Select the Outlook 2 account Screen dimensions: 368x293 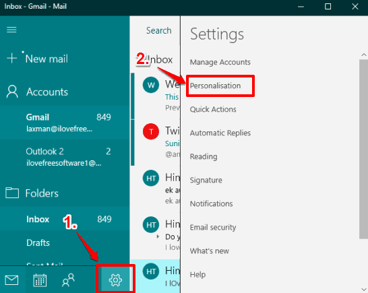[x=65, y=157]
